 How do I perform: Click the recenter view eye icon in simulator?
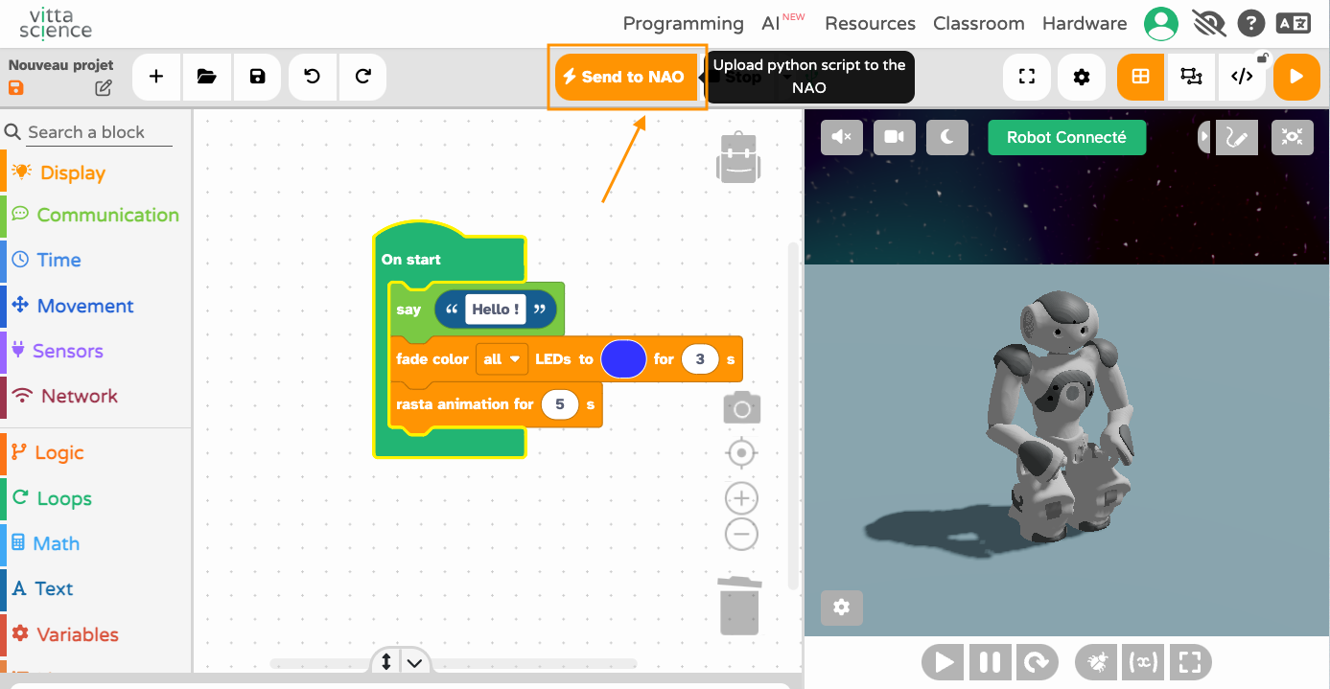click(1292, 137)
